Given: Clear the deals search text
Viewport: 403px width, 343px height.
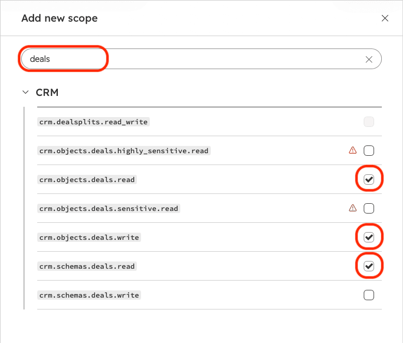Looking at the screenshot, I should [369, 59].
